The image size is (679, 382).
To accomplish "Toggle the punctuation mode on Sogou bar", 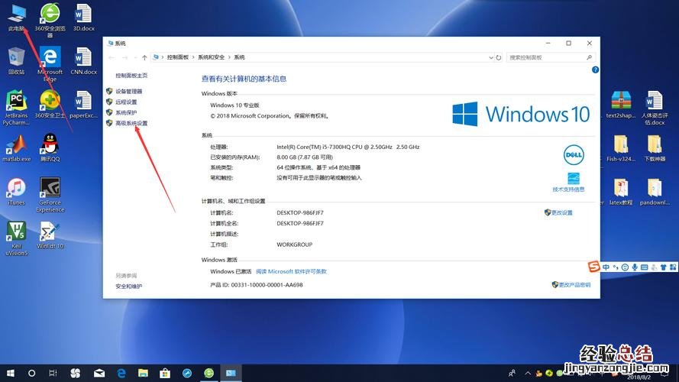I will tap(616, 267).
